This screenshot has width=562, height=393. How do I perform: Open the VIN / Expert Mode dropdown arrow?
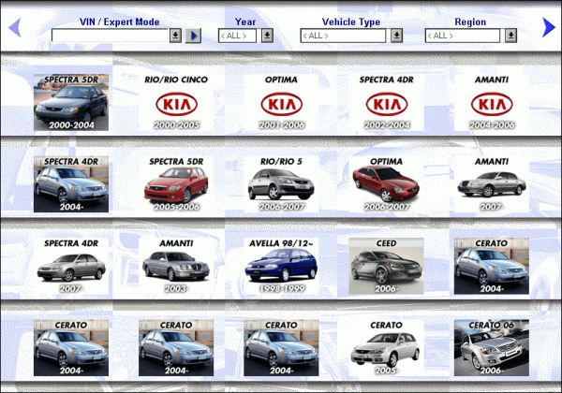[x=175, y=36]
